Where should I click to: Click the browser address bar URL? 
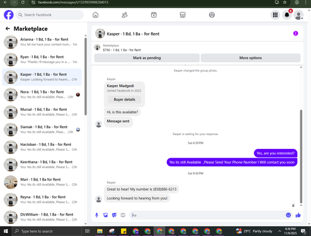point(73,2)
